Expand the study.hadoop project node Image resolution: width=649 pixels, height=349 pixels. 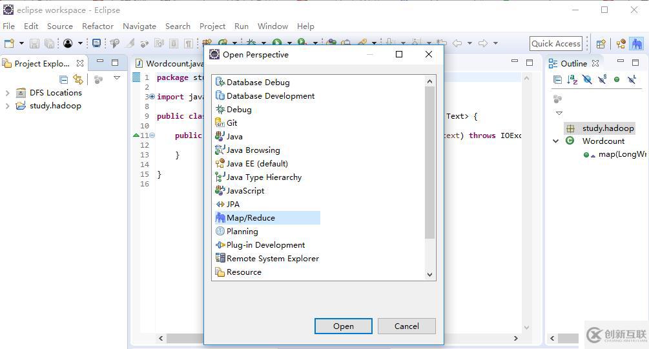coord(8,106)
